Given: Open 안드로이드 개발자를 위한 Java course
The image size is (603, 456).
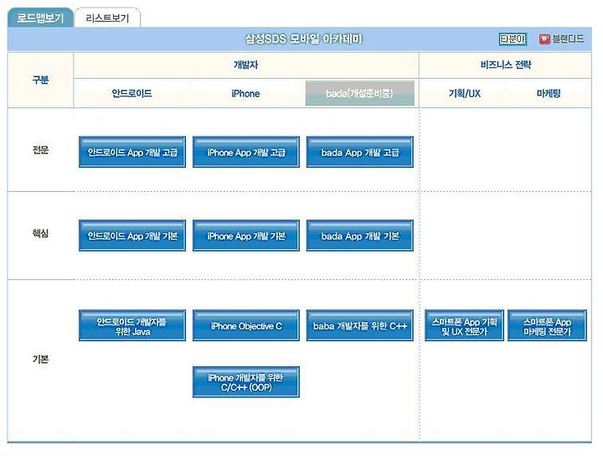Looking at the screenshot, I should (132, 325).
